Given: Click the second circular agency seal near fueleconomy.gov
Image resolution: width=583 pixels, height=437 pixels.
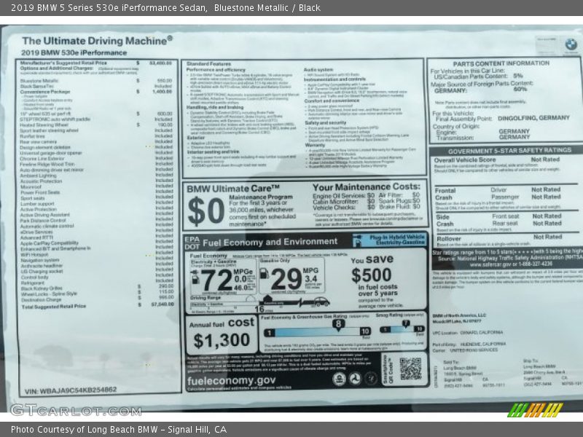Looking at the screenshot, I should click(x=355, y=379).
